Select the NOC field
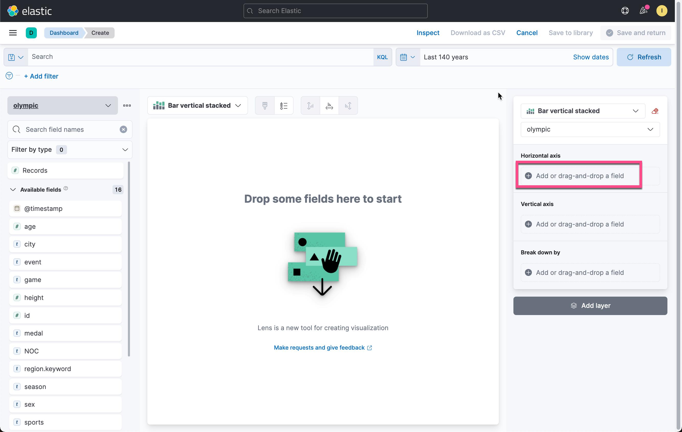 [x=65, y=351]
